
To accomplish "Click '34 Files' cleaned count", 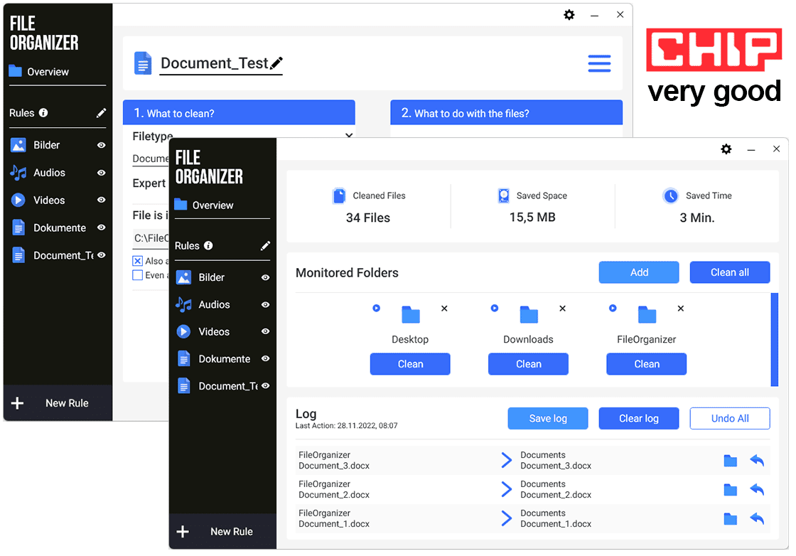I will 368,218.
